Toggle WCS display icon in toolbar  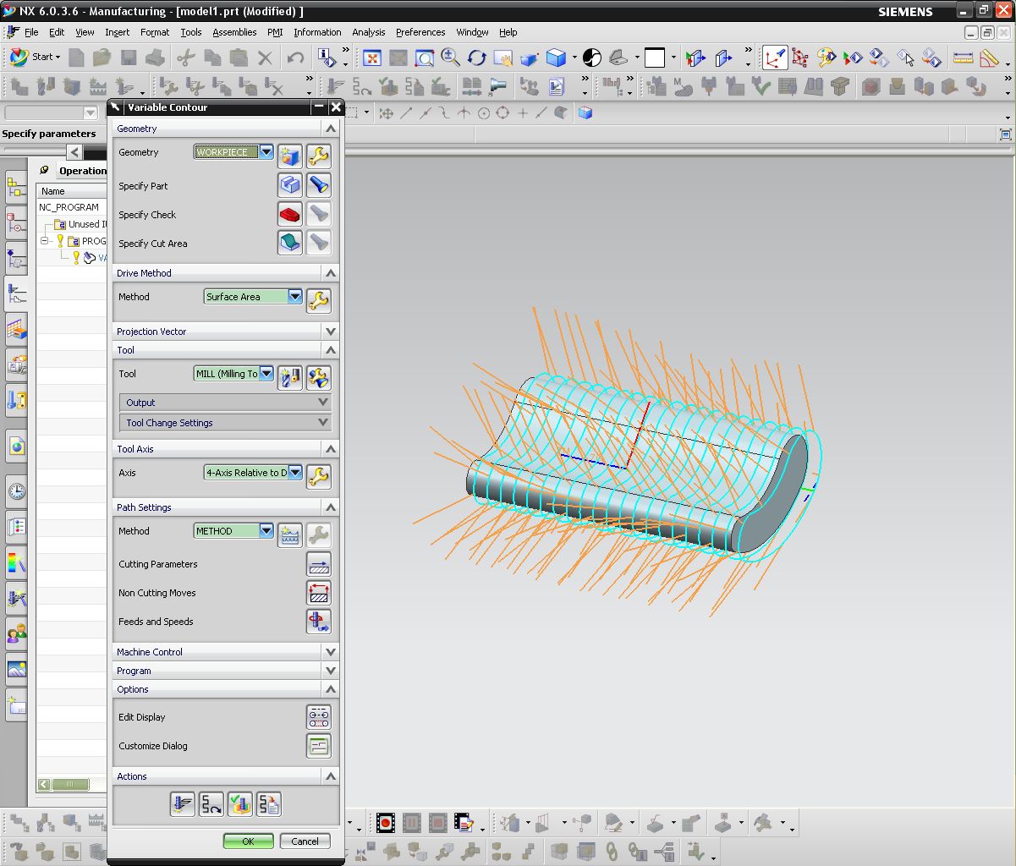(x=773, y=58)
